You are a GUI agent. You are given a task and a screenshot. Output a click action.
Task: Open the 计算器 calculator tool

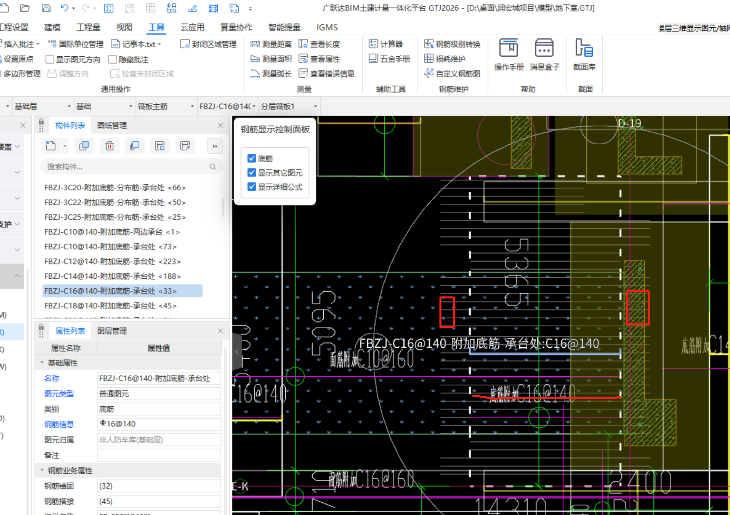click(386, 44)
